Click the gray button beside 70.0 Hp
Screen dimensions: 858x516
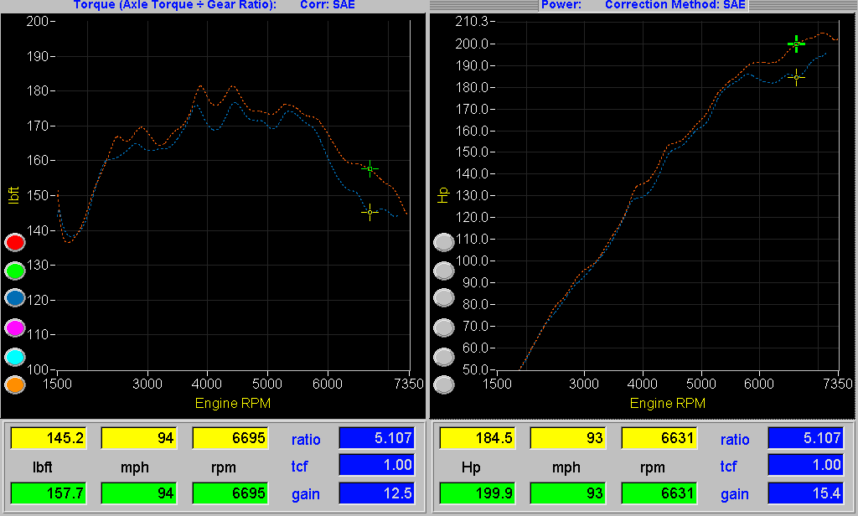coord(444,328)
